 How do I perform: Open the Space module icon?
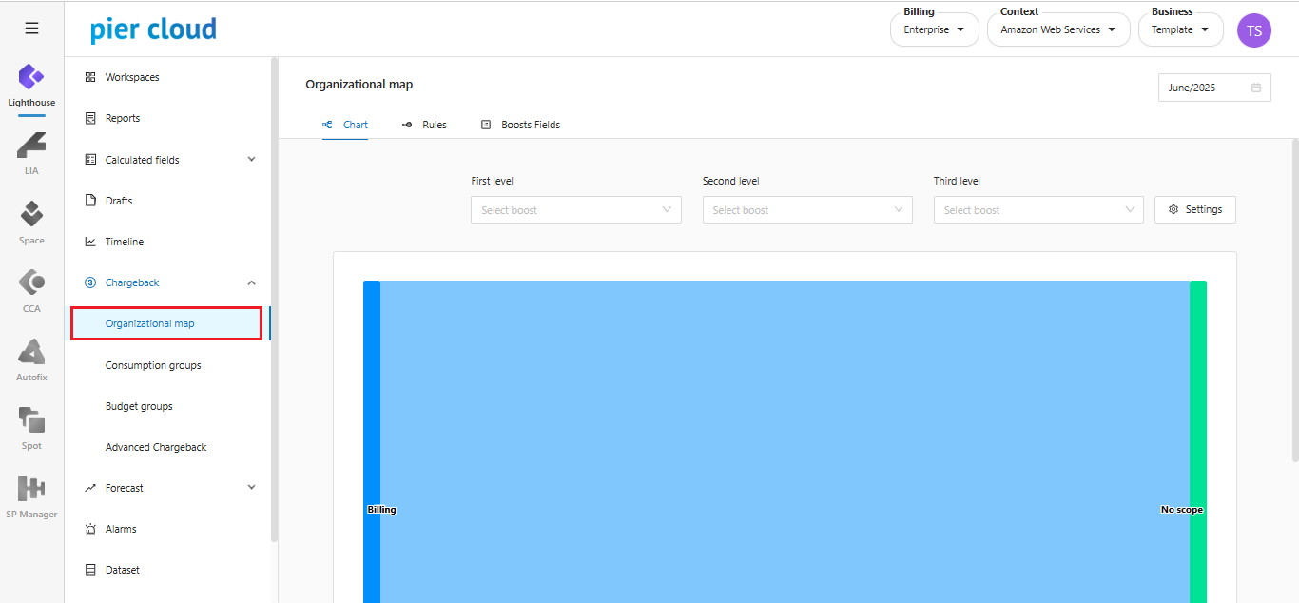click(31, 214)
